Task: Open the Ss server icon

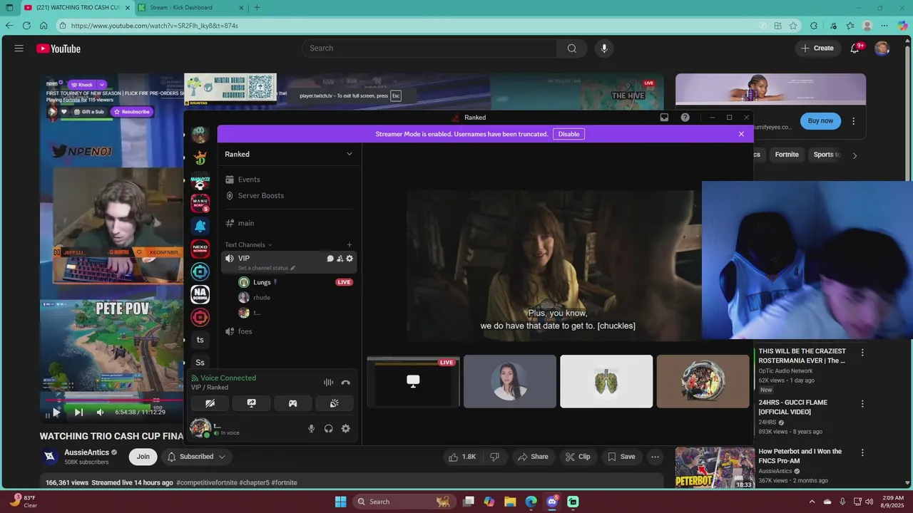Action: tap(200, 363)
